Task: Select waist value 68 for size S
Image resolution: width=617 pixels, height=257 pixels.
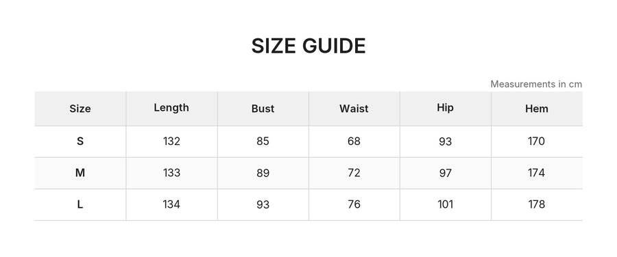Action: pos(354,141)
